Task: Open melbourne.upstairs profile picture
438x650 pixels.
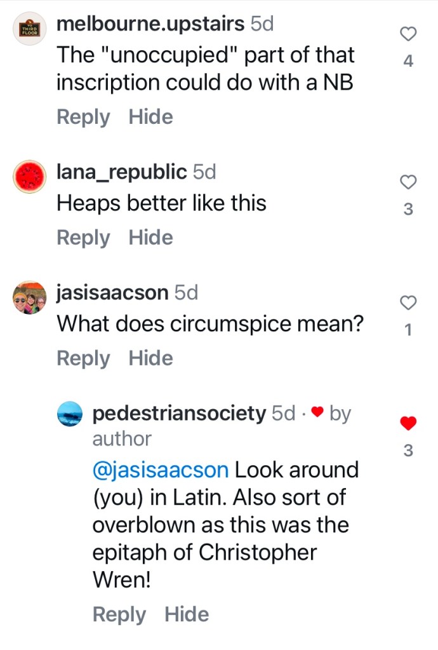Action: [x=30, y=29]
